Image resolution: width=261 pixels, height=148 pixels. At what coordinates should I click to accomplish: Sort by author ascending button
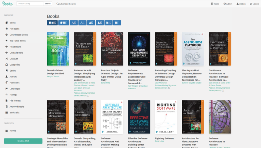click(91, 23)
